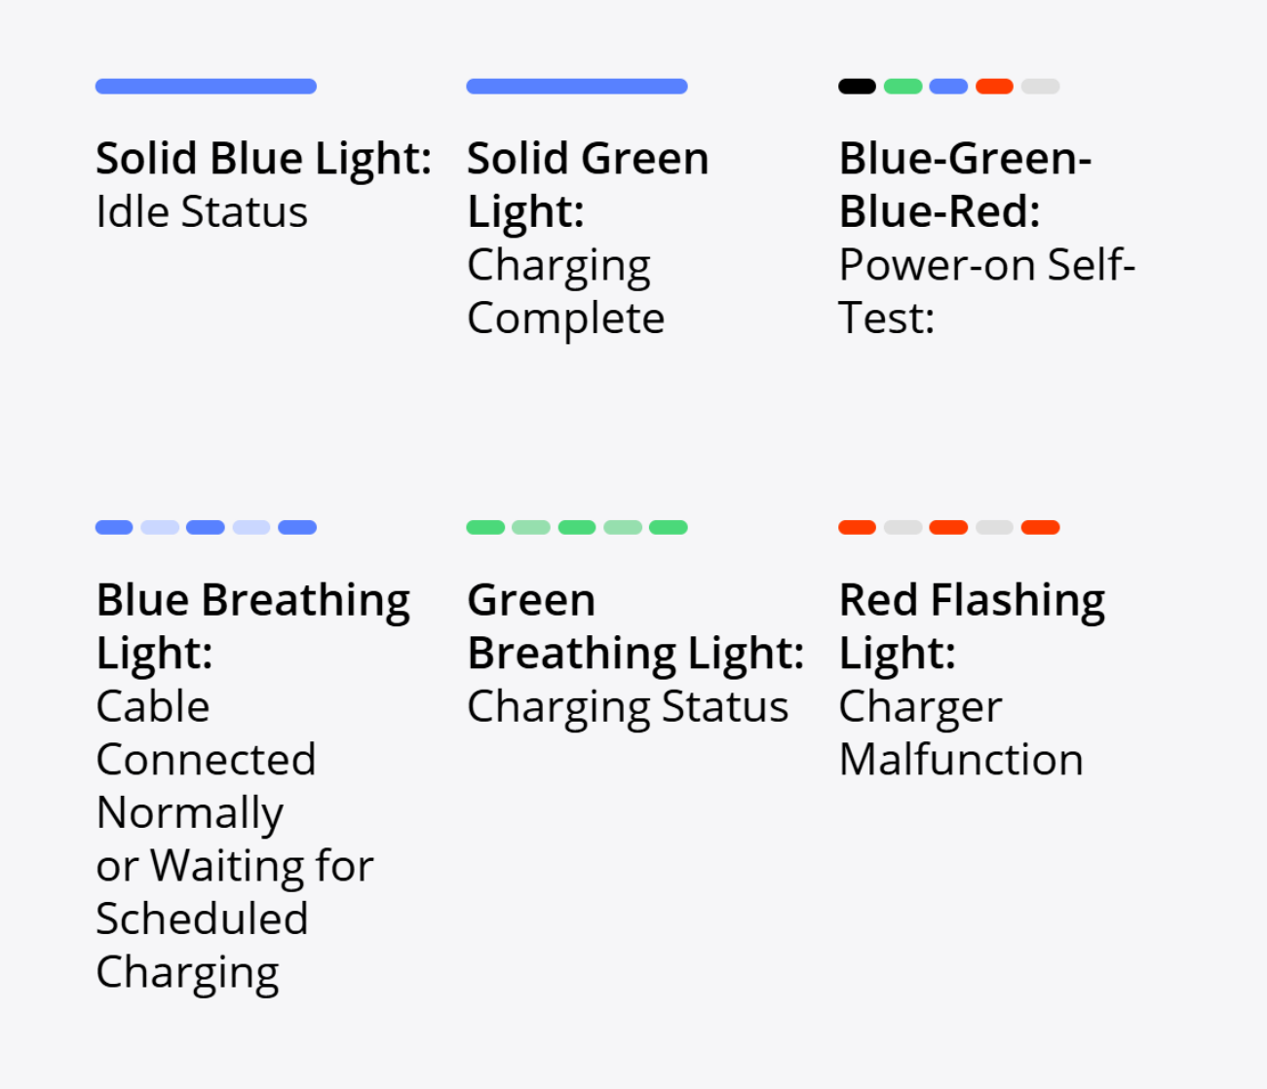The image size is (1267, 1089).
Task: Select the "Blue Breathing Light:" heading
Action: 252,626
